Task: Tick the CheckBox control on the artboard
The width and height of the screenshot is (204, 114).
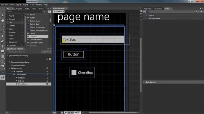Action: pos(74,73)
